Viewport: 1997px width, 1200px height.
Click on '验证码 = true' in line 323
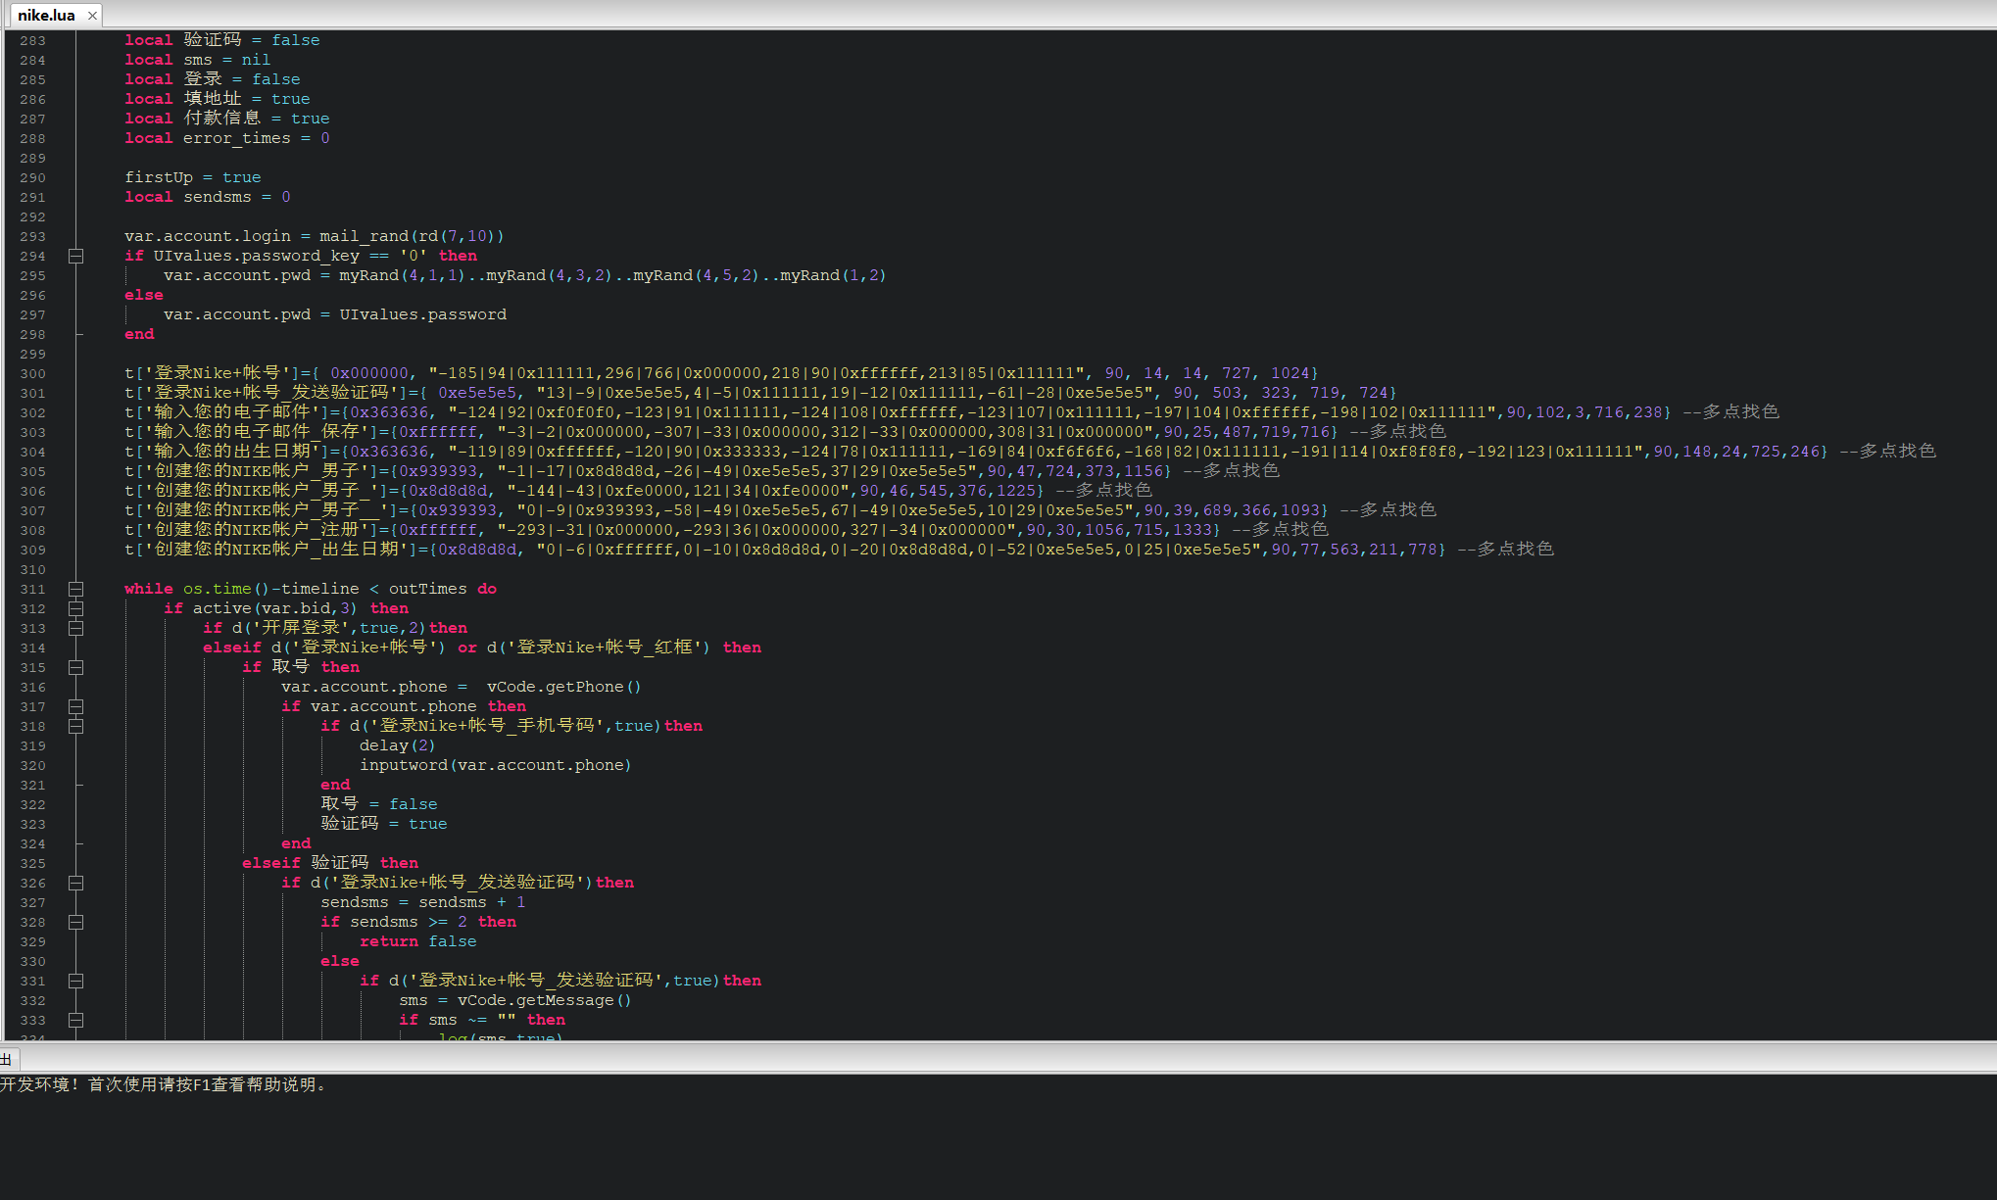(384, 823)
